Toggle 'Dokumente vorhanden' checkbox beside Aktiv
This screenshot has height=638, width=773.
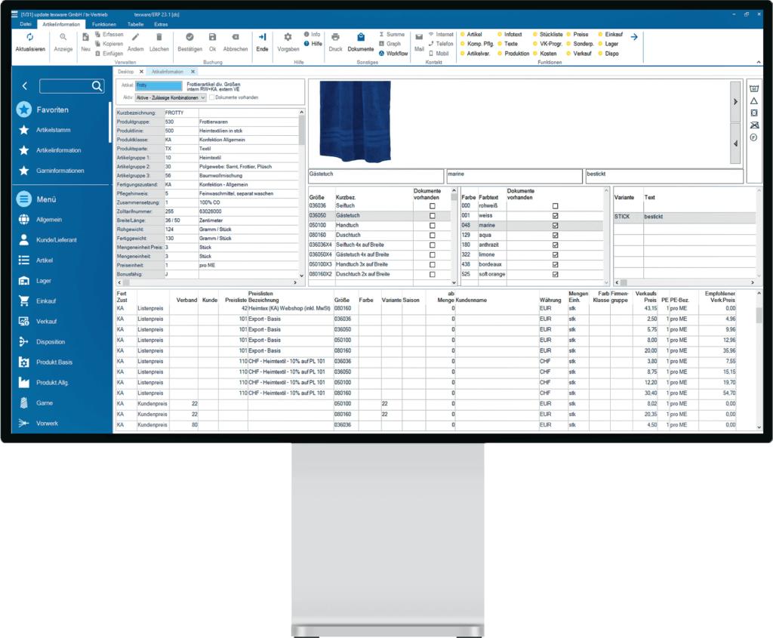tap(212, 97)
